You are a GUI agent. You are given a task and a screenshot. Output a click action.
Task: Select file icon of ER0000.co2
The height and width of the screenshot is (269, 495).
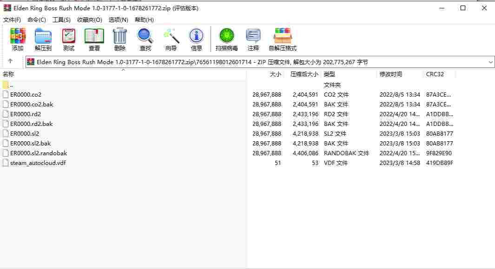click(6, 94)
